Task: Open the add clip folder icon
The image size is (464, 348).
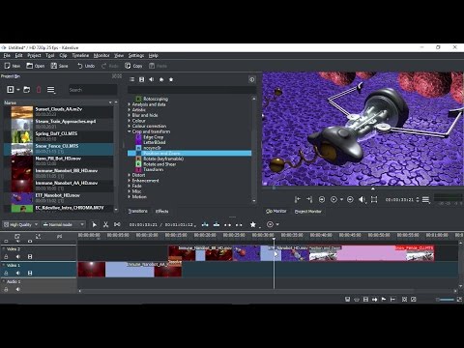Action: click(27, 90)
